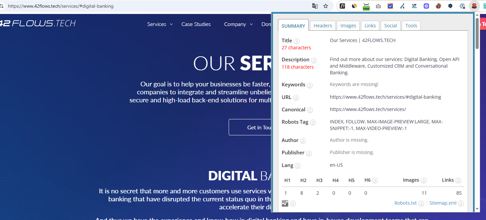Click the help icon beside the chart icon

click(293, 203)
